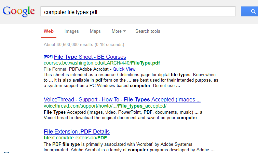
Task: Open Search tools options
Action: click(x=148, y=31)
